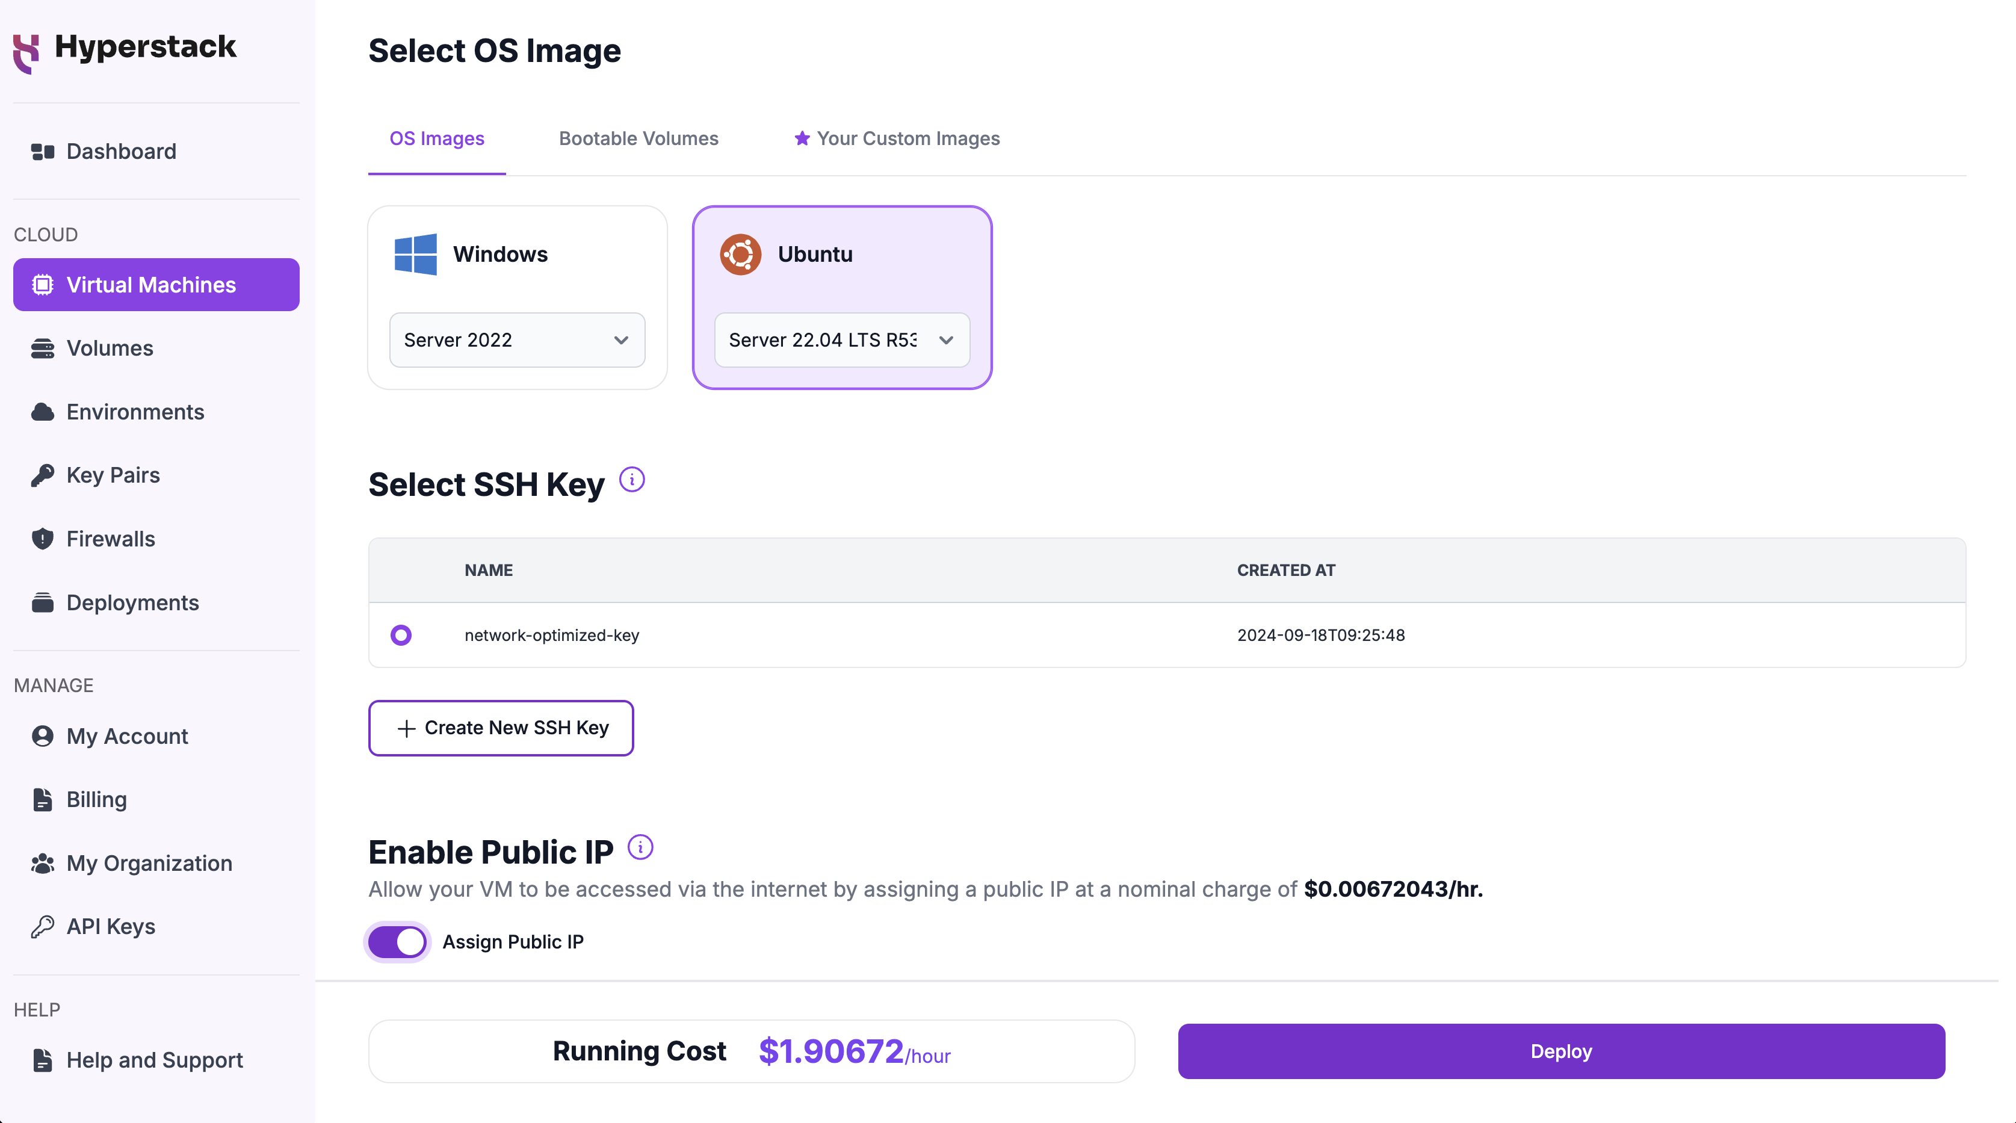Click the Key Pairs key icon
The width and height of the screenshot is (2016, 1123).
pos(42,475)
